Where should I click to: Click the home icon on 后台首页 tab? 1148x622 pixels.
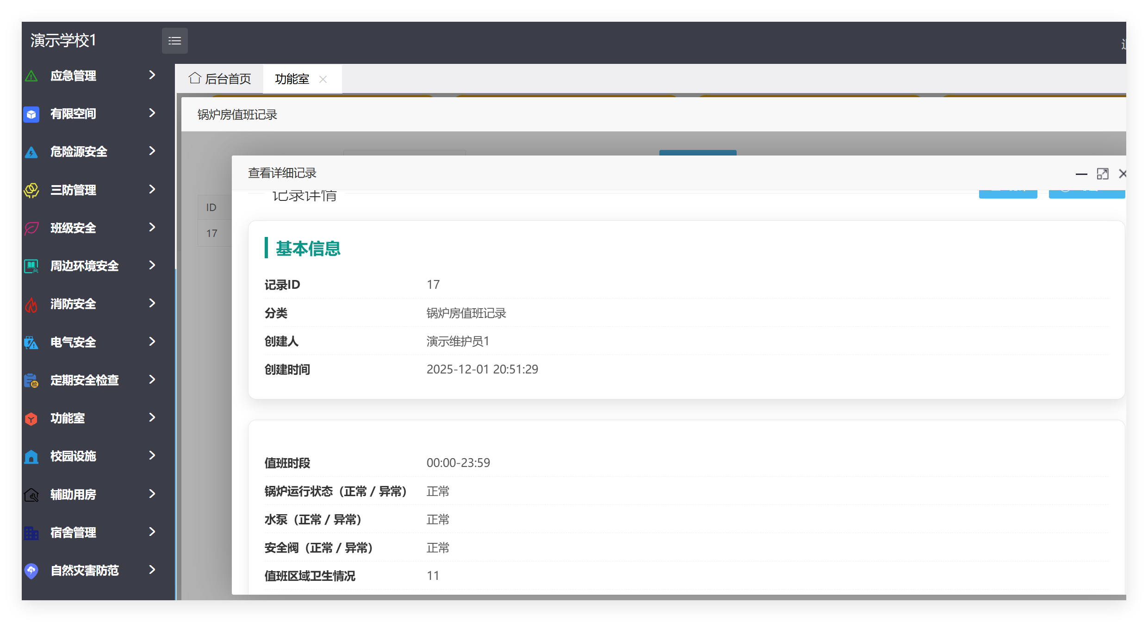195,78
